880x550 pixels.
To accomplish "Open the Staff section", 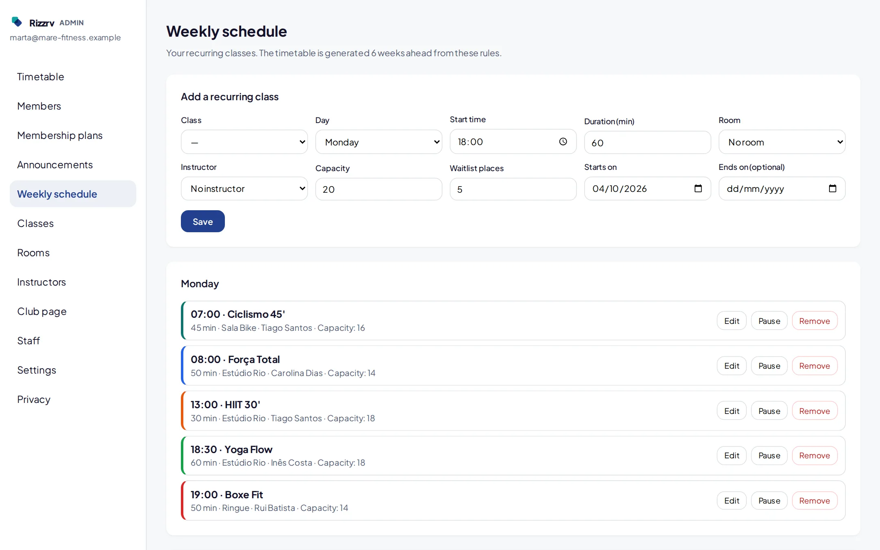I will [73, 341].
